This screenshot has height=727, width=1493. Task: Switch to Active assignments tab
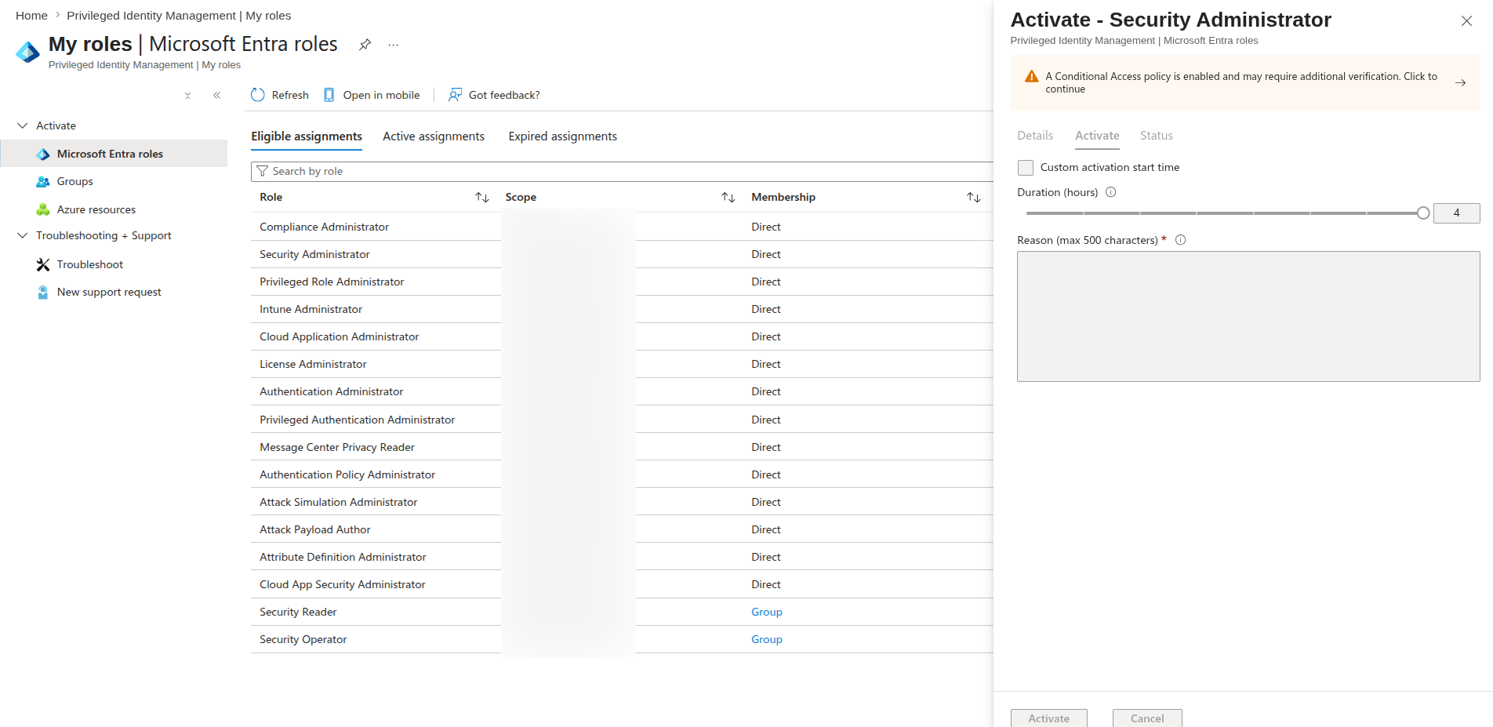[x=434, y=136]
